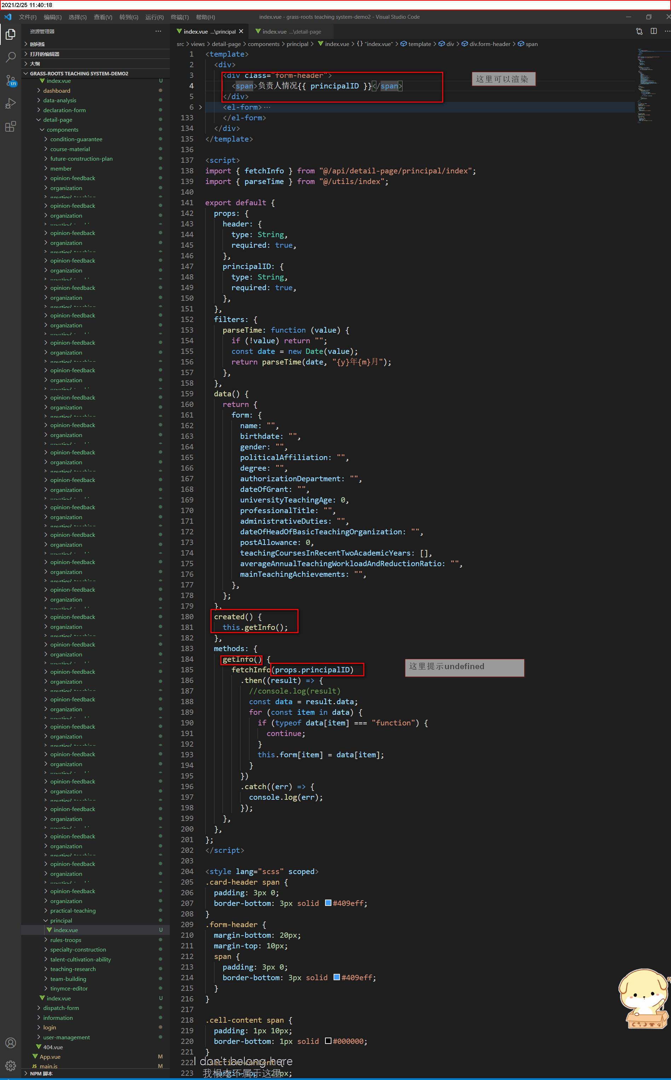Open the Accounts icon in activity bar
Image resolution: width=671 pixels, height=1080 pixels.
point(10,1043)
